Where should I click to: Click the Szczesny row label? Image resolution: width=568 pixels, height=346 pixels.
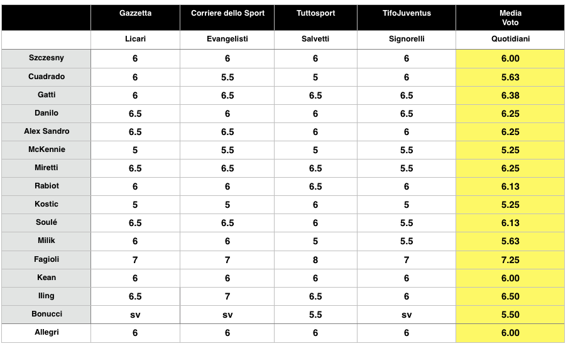pyautogui.click(x=46, y=58)
